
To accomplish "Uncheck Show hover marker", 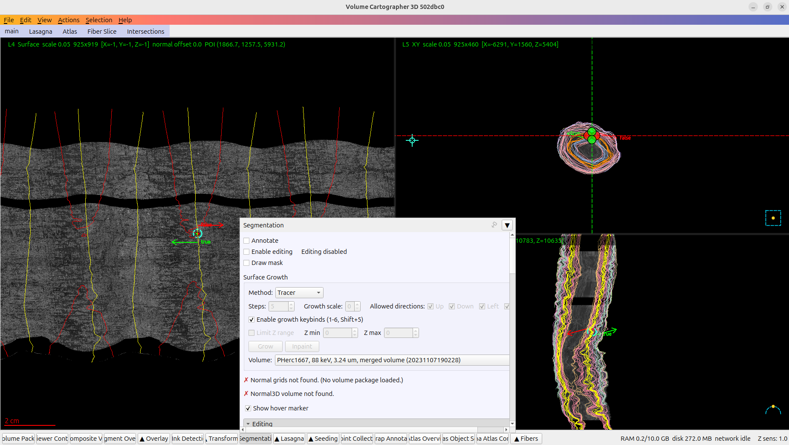I will click(x=248, y=408).
